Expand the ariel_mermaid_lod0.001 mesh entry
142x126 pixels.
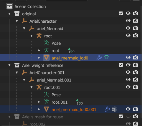click(39, 109)
